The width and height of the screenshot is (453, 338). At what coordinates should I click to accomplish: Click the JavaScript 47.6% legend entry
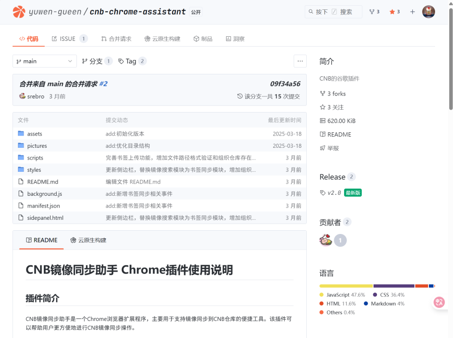click(343, 295)
